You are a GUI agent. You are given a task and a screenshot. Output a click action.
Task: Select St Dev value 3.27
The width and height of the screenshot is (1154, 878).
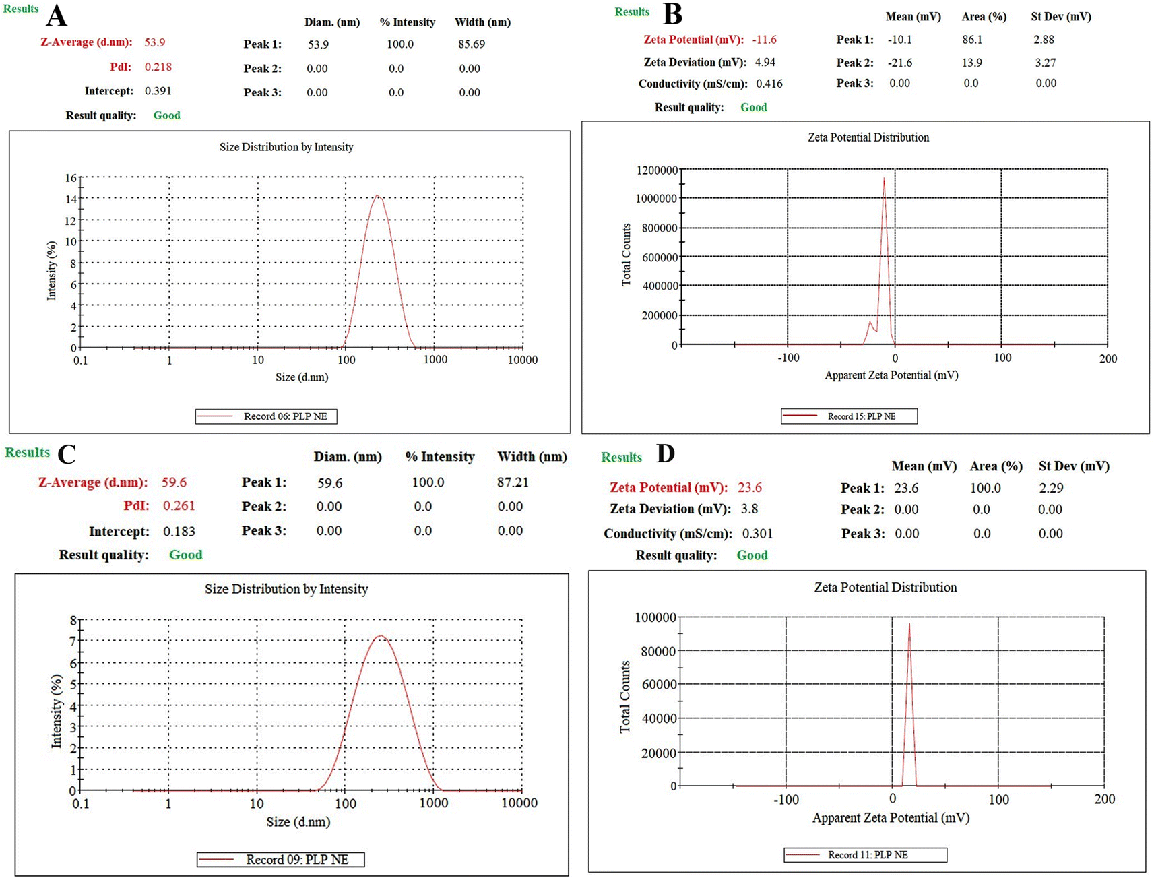pyautogui.click(x=1045, y=63)
